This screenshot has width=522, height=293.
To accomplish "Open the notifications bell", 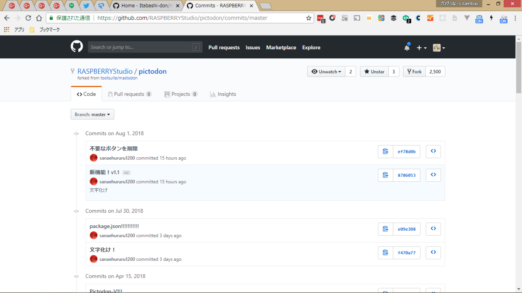I will (x=407, y=47).
